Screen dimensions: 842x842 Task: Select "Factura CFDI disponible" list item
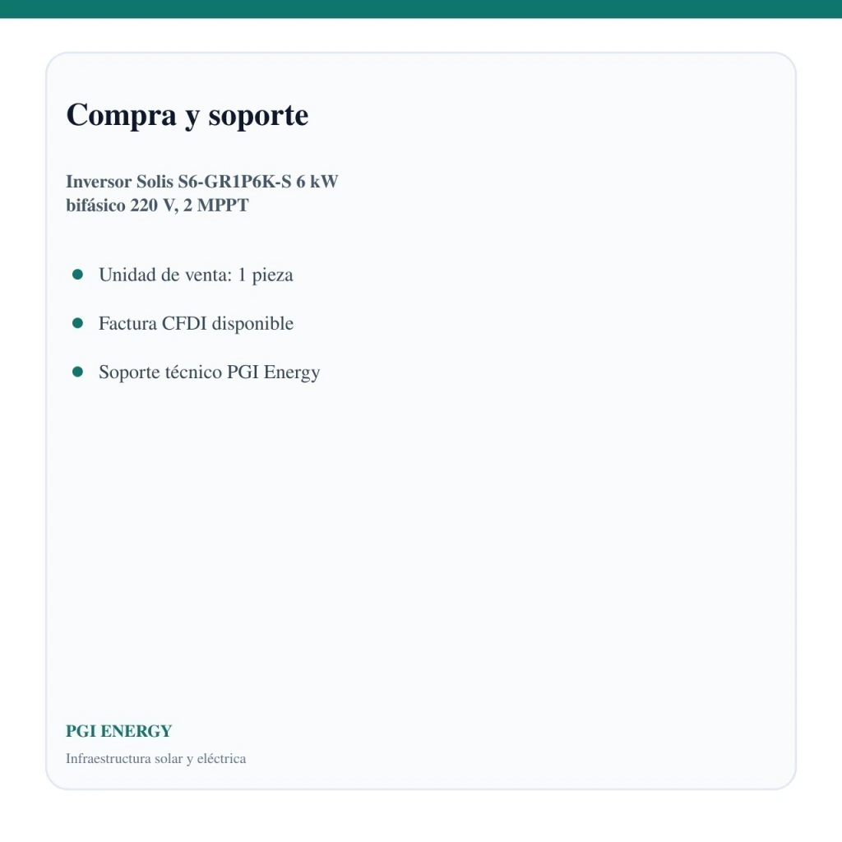coord(196,323)
